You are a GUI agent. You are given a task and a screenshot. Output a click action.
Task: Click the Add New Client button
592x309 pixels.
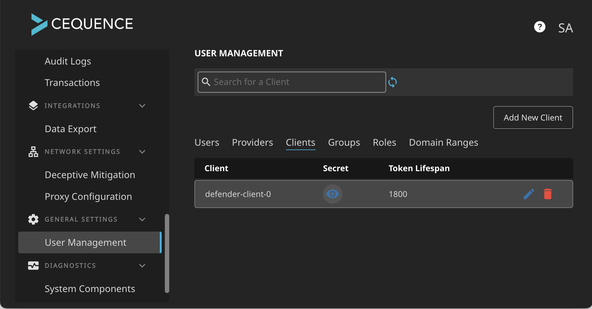(533, 117)
